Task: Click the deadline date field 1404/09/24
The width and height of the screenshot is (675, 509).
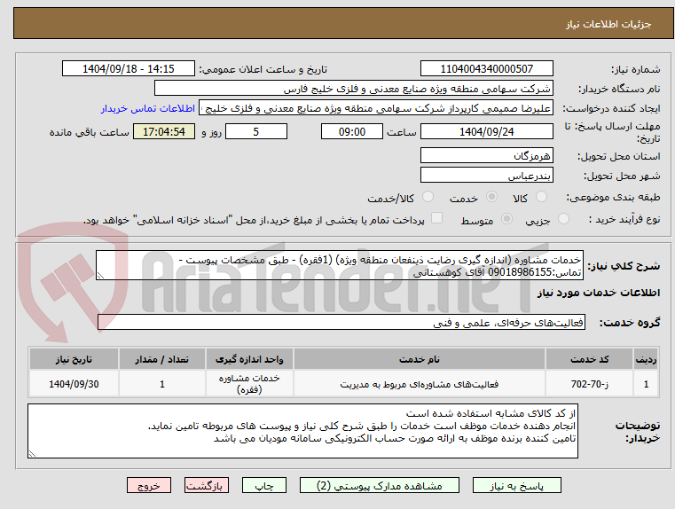Action: pyautogui.click(x=486, y=131)
